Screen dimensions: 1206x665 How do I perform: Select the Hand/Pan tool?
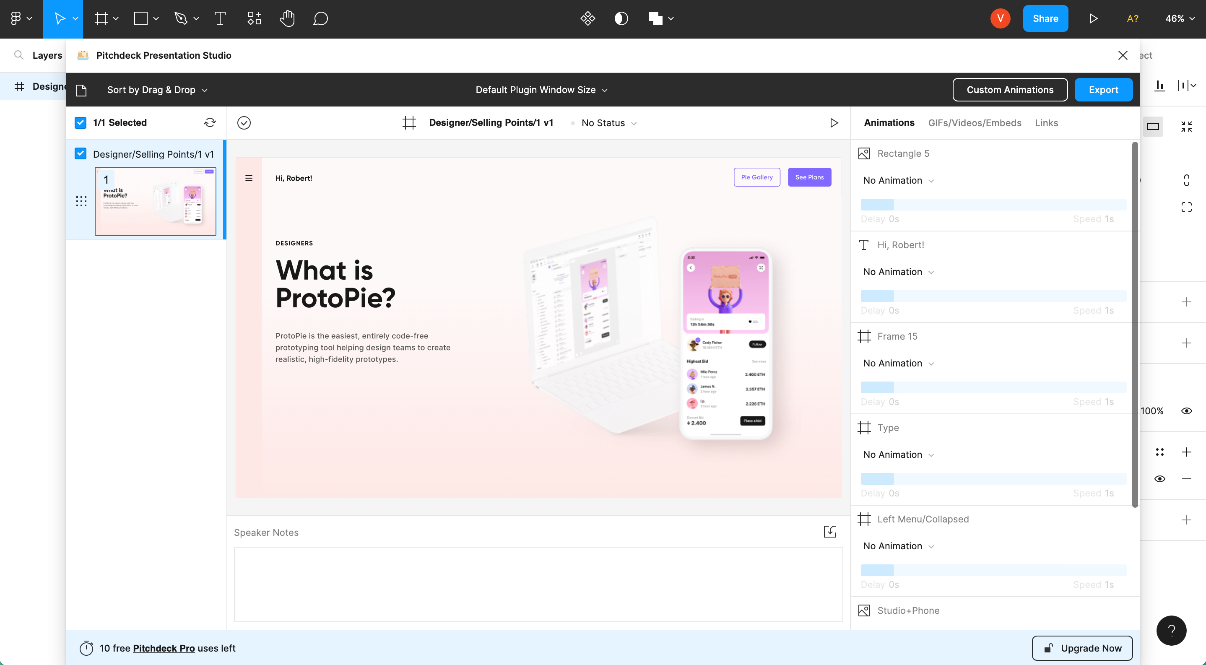[286, 19]
